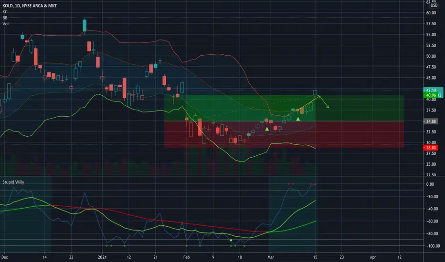Select the red stop-loss zone of long position
Screen dimensions: 445x262
(284, 134)
